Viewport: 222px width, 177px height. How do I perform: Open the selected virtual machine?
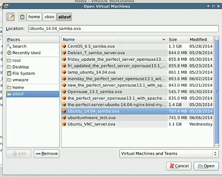[x=206, y=166]
